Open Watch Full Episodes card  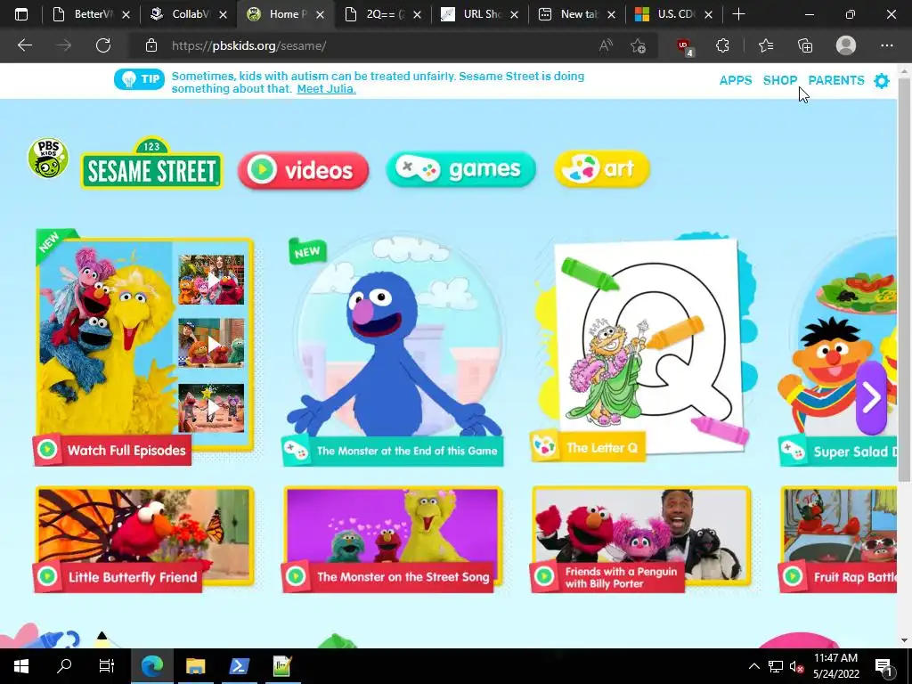(144, 347)
